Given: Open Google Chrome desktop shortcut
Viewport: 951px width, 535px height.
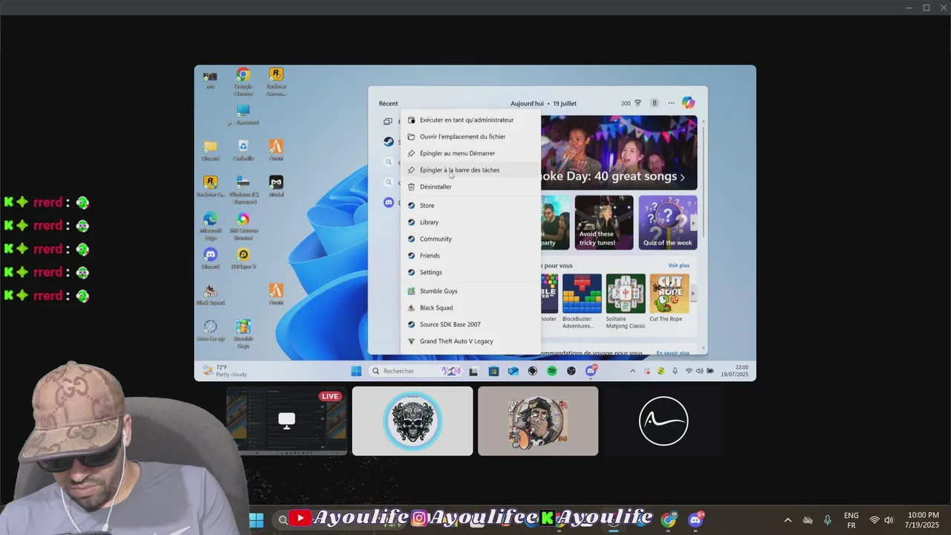Looking at the screenshot, I should [x=243, y=80].
